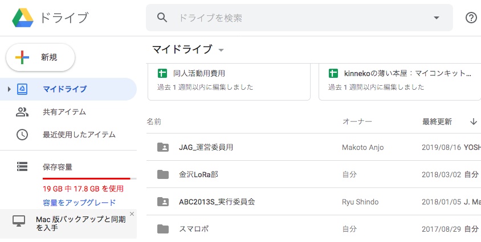Expand the search options dropdown arrow
The height and width of the screenshot is (242, 481).
[x=437, y=18]
